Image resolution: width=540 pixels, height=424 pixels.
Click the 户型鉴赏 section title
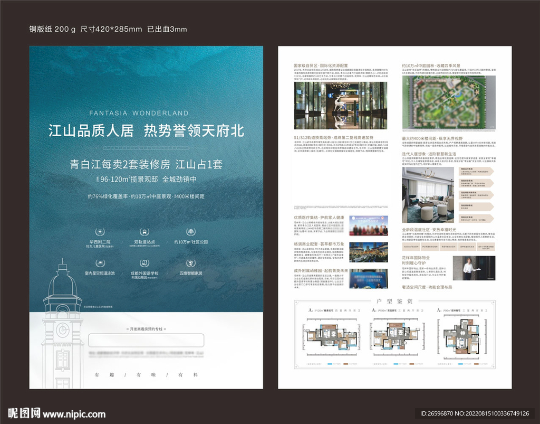[x=394, y=301]
